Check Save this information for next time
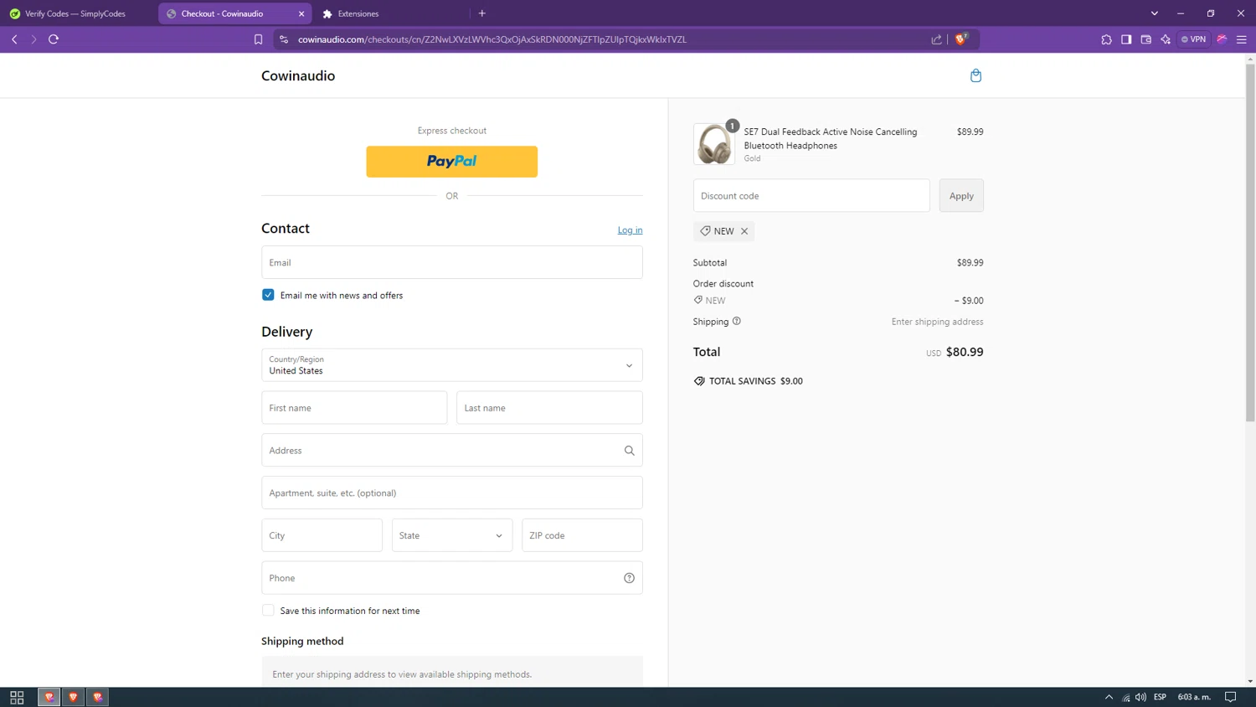 (268, 611)
